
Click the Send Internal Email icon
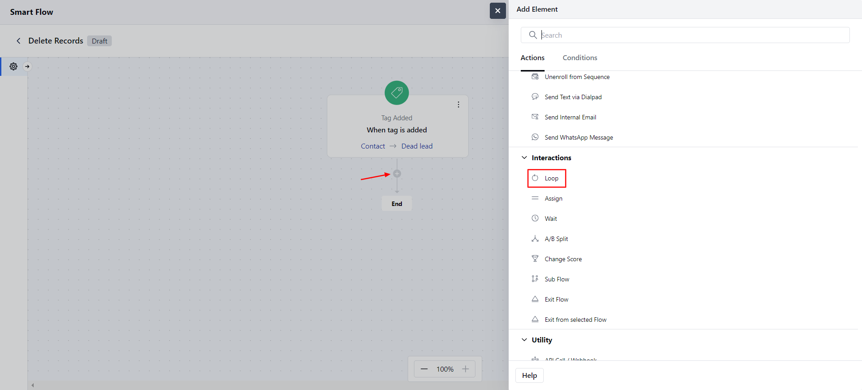(x=535, y=117)
